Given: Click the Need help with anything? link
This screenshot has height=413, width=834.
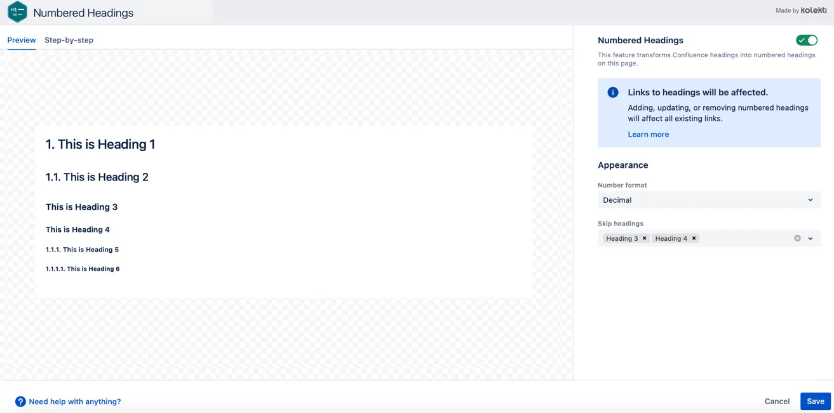Looking at the screenshot, I should coord(75,402).
